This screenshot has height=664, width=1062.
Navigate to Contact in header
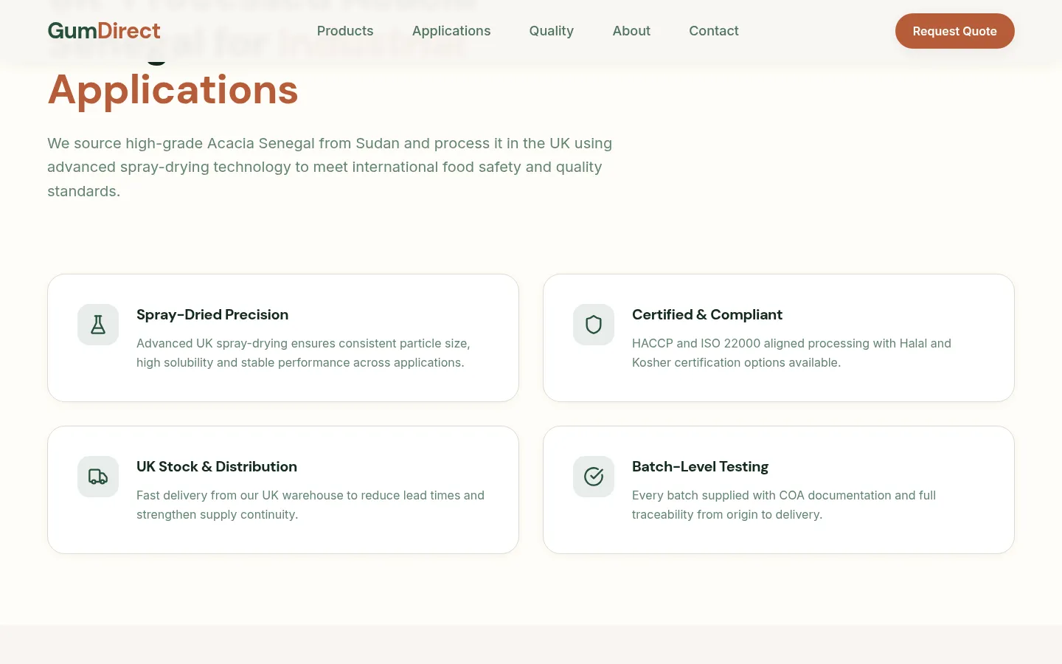tap(714, 31)
